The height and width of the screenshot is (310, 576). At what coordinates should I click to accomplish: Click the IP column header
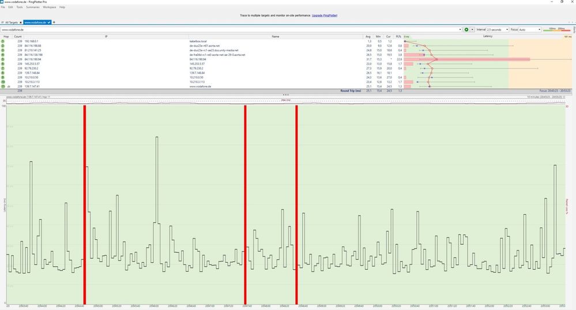coord(106,36)
